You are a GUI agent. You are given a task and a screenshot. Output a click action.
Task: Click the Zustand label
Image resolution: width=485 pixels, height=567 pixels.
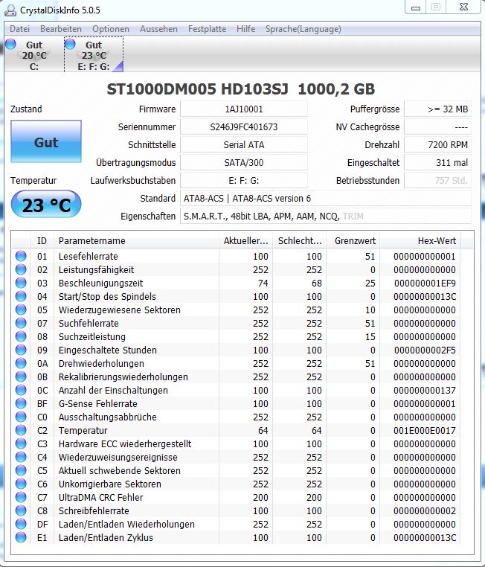tap(26, 109)
